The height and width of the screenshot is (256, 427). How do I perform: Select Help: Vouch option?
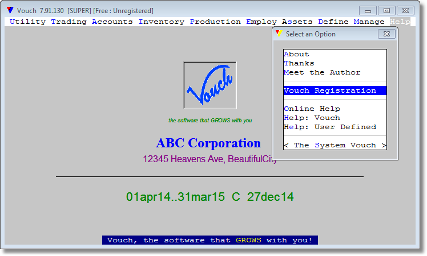click(335, 118)
